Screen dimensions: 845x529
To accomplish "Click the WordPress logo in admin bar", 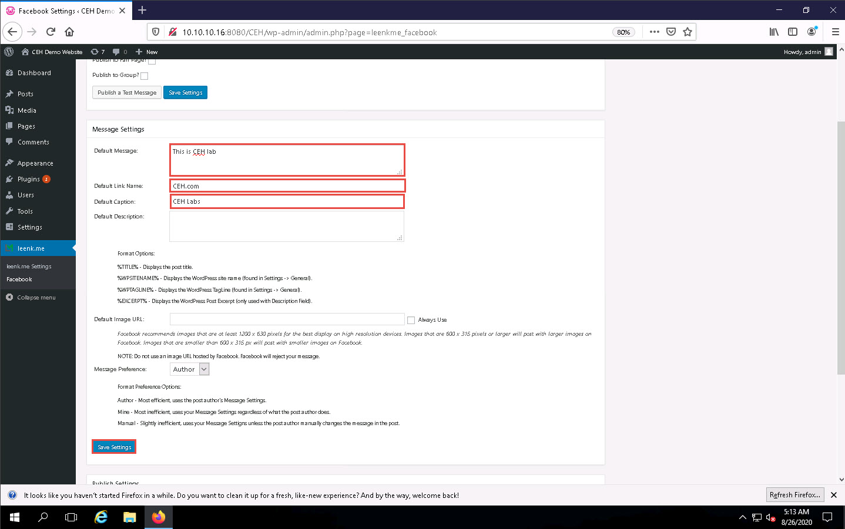I will coord(9,52).
